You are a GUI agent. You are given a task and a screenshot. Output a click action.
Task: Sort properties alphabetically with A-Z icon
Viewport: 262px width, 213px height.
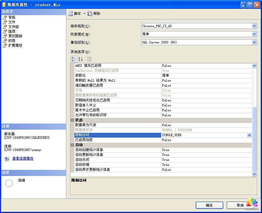tap(81, 59)
